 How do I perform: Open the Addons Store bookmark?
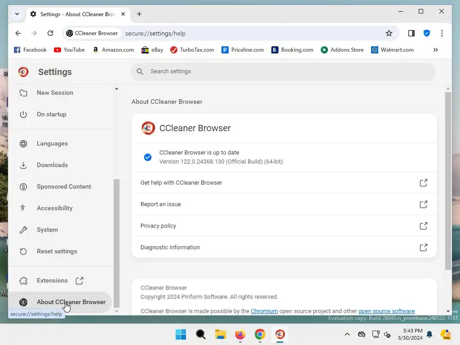coord(342,50)
